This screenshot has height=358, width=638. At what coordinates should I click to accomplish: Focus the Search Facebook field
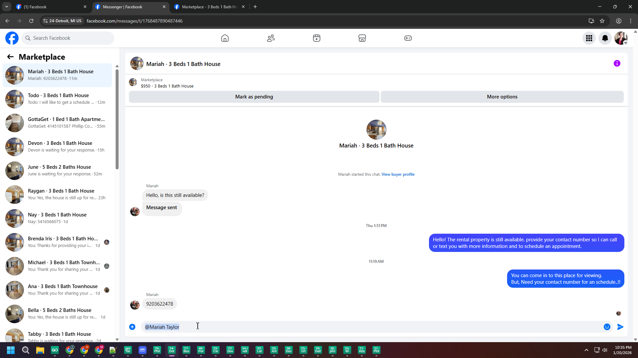tap(68, 38)
